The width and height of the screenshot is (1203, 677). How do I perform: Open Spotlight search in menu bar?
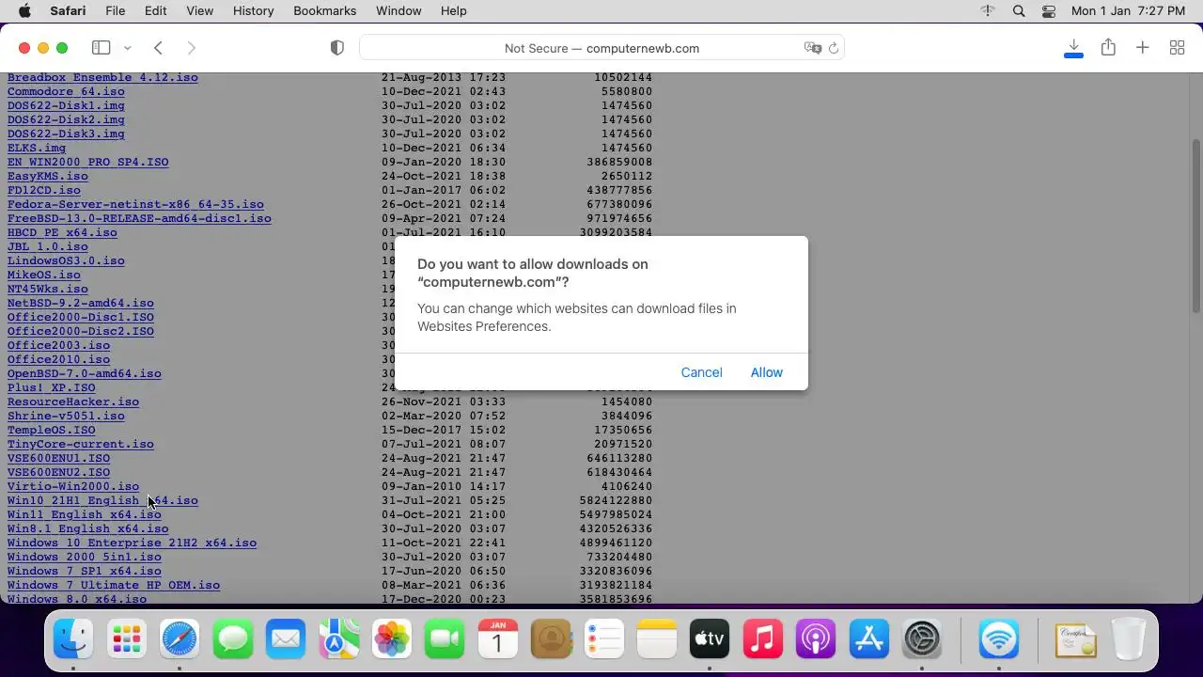tap(1019, 10)
